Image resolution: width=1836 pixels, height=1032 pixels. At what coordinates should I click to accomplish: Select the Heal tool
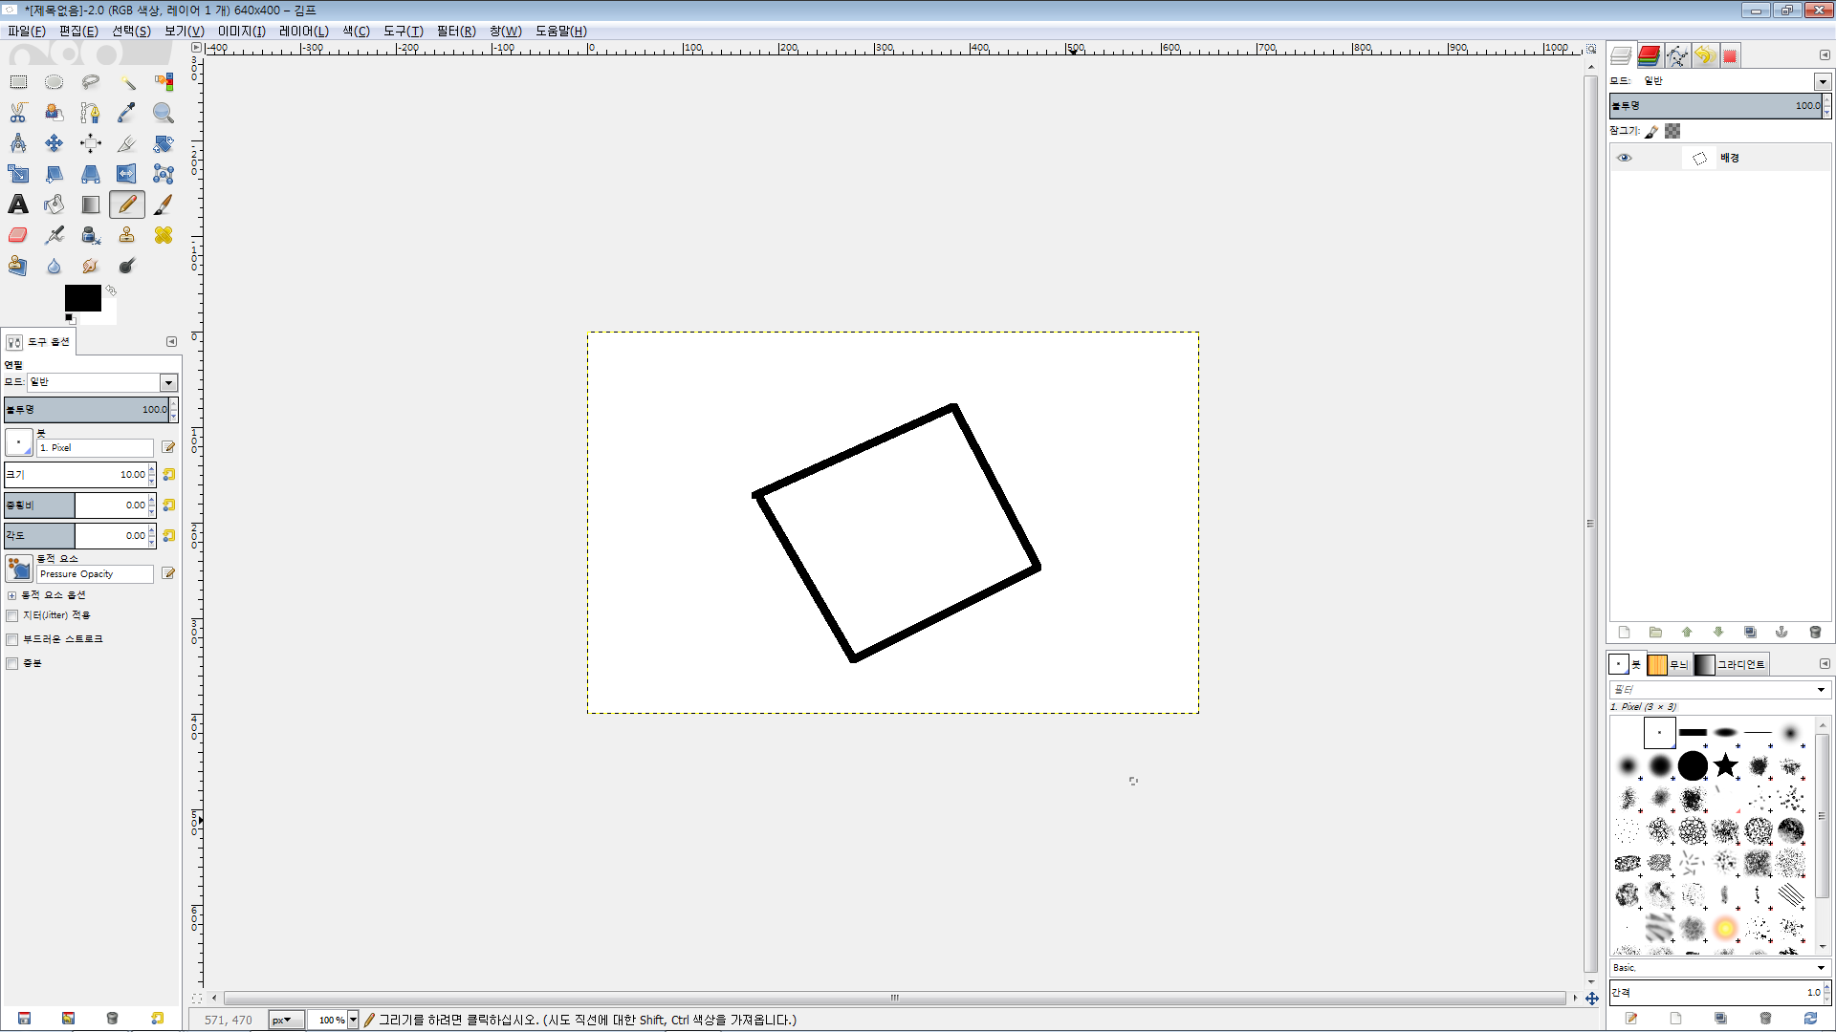(x=164, y=235)
